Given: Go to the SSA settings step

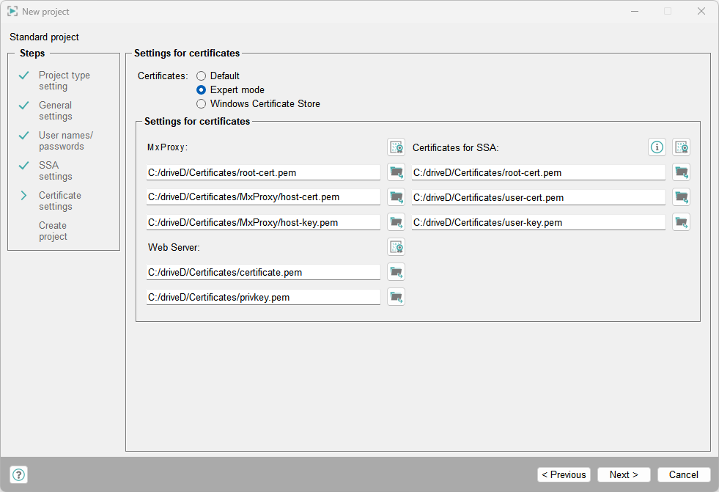Looking at the screenshot, I should coord(55,171).
